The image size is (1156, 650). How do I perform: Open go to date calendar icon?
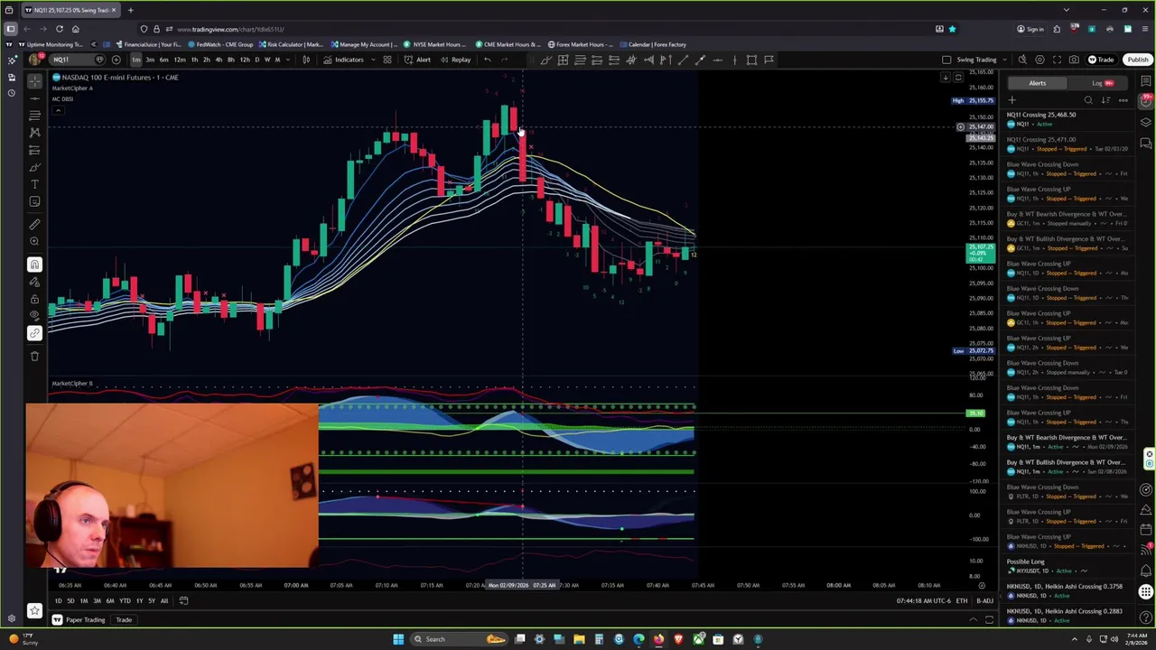pos(183,600)
